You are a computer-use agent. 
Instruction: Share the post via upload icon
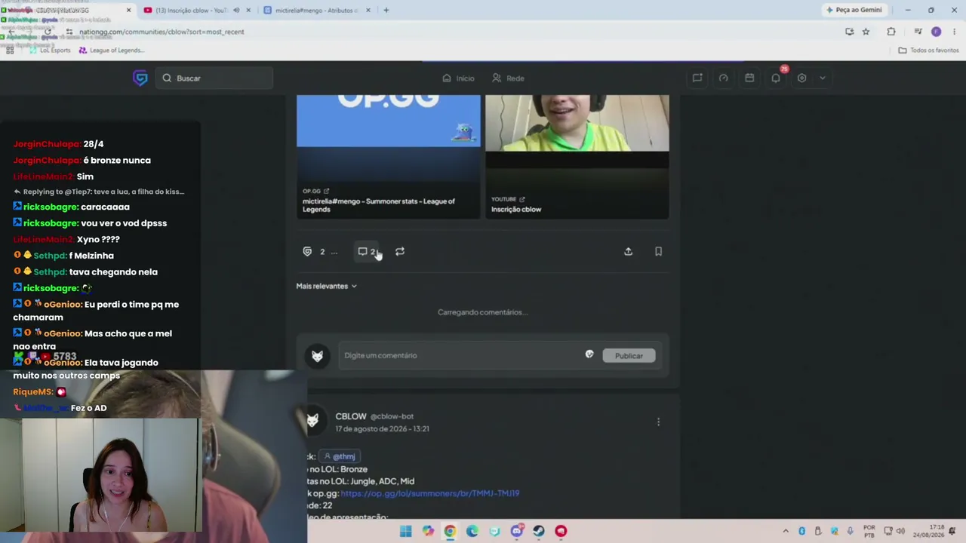pos(628,251)
